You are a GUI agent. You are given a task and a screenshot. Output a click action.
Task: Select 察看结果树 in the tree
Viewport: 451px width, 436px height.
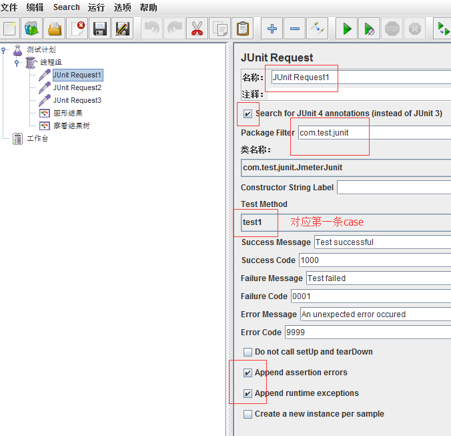click(x=71, y=126)
